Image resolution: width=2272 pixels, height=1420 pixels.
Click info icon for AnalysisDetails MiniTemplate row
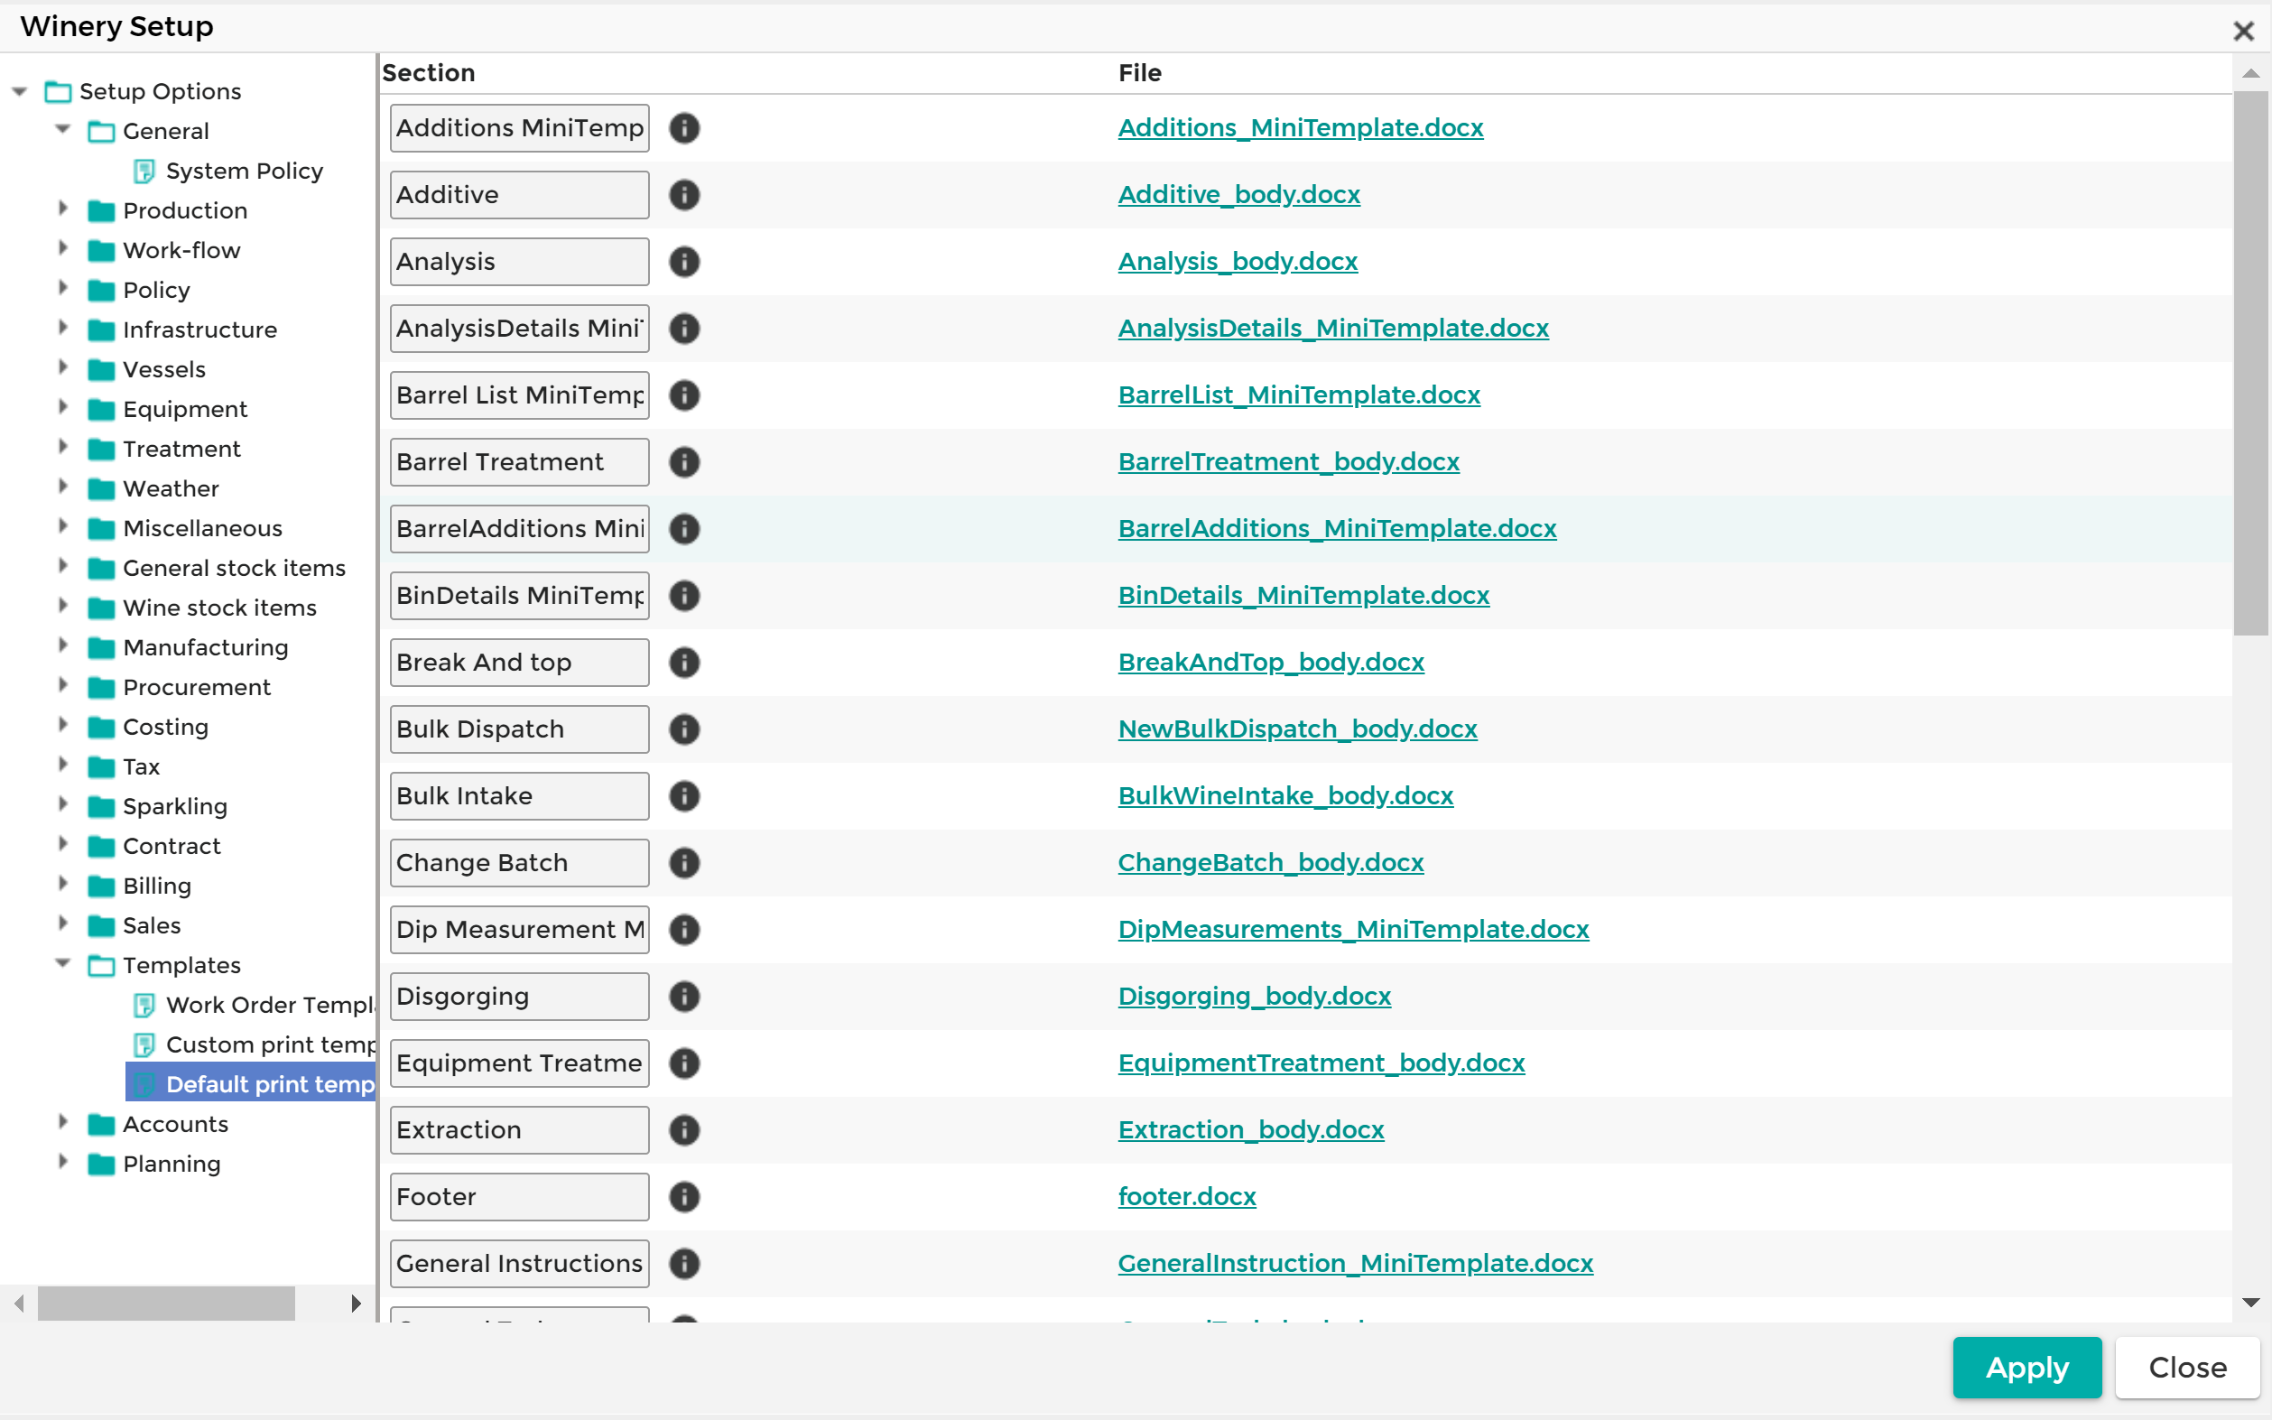[684, 328]
